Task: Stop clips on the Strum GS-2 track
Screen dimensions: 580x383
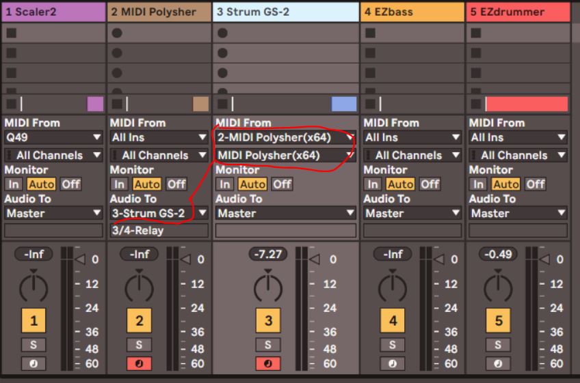Action: pyautogui.click(x=222, y=104)
